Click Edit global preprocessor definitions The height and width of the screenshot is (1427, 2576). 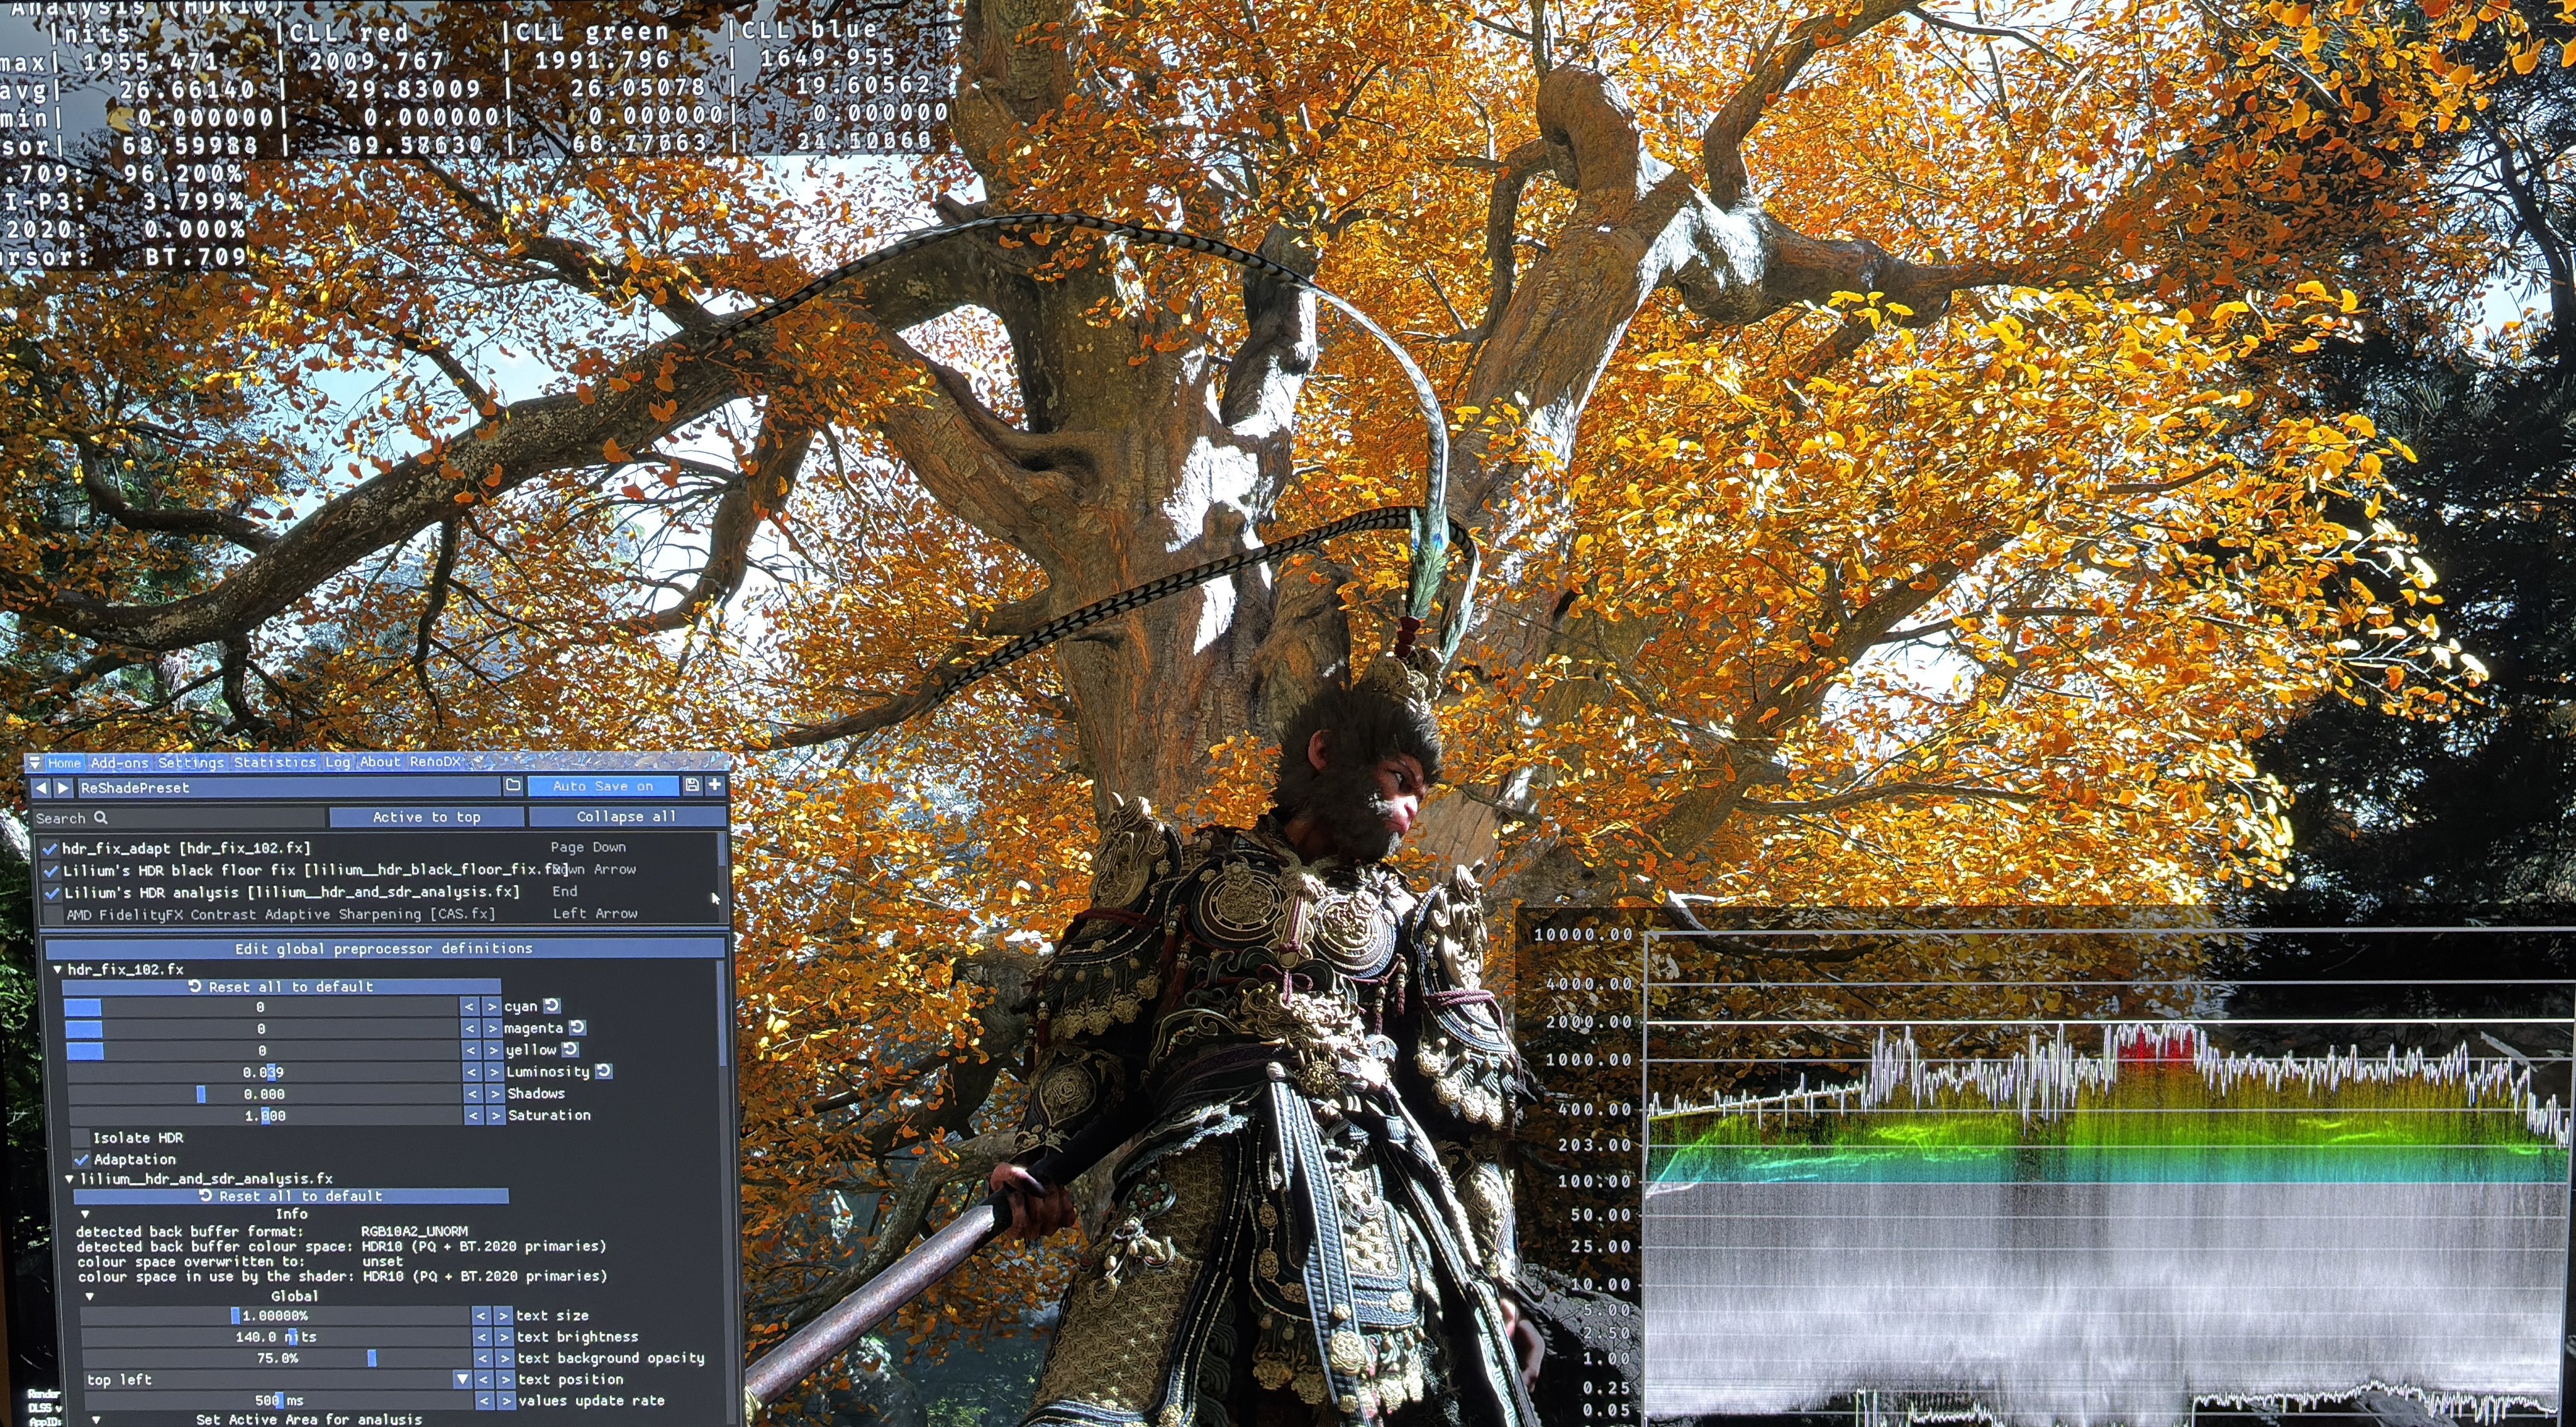pos(384,949)
